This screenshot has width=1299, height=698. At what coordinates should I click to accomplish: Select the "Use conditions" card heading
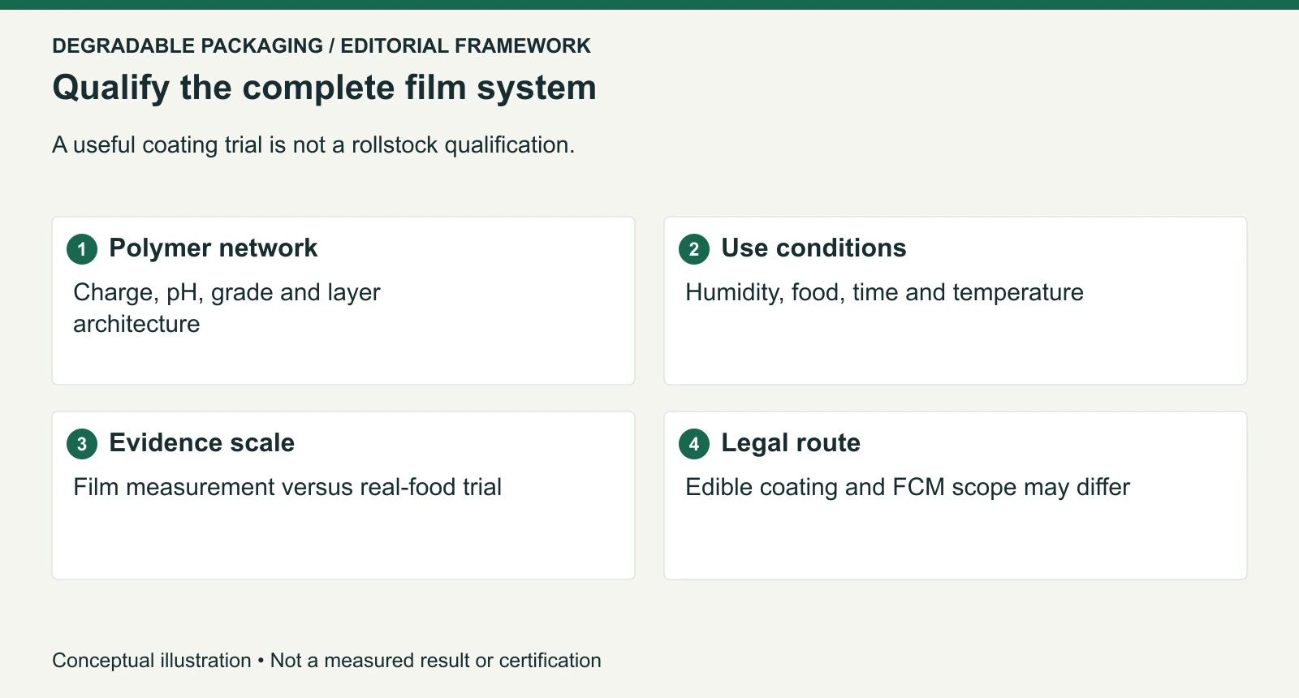click(813, 248)
